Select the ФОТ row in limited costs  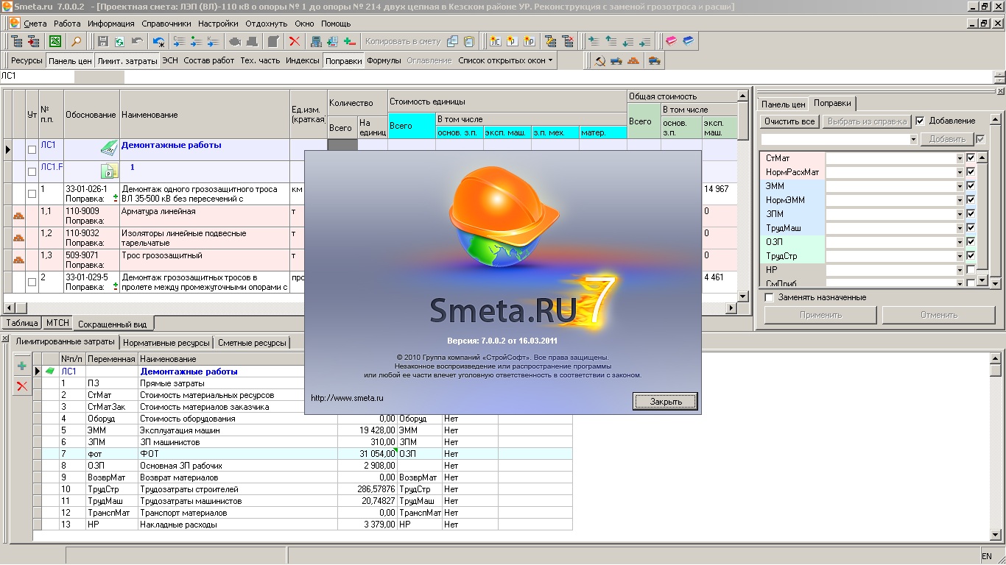click(x=307, y=454)
